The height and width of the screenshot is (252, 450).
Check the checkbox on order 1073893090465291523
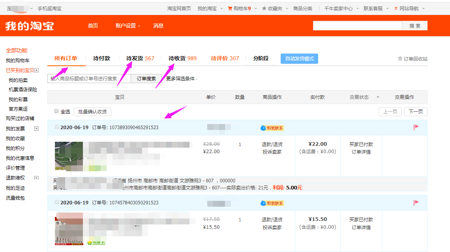coord(57,127)
